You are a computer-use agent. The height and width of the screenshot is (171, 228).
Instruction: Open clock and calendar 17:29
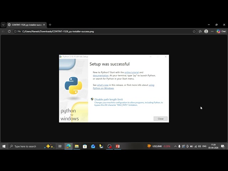click(x=213, y=146)
